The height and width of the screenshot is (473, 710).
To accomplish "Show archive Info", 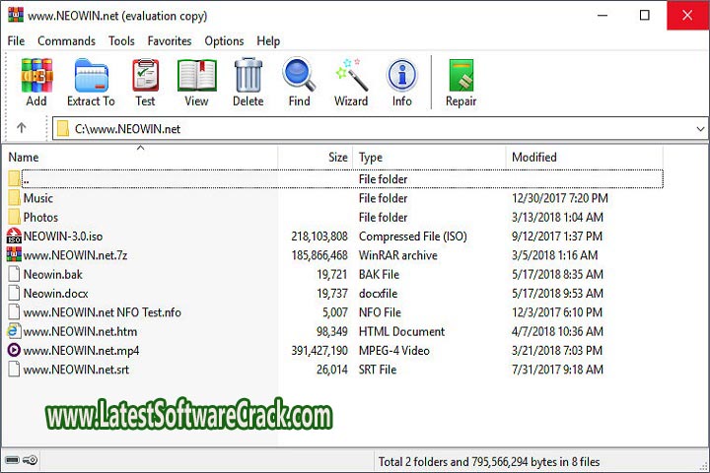I will point(401,77).
